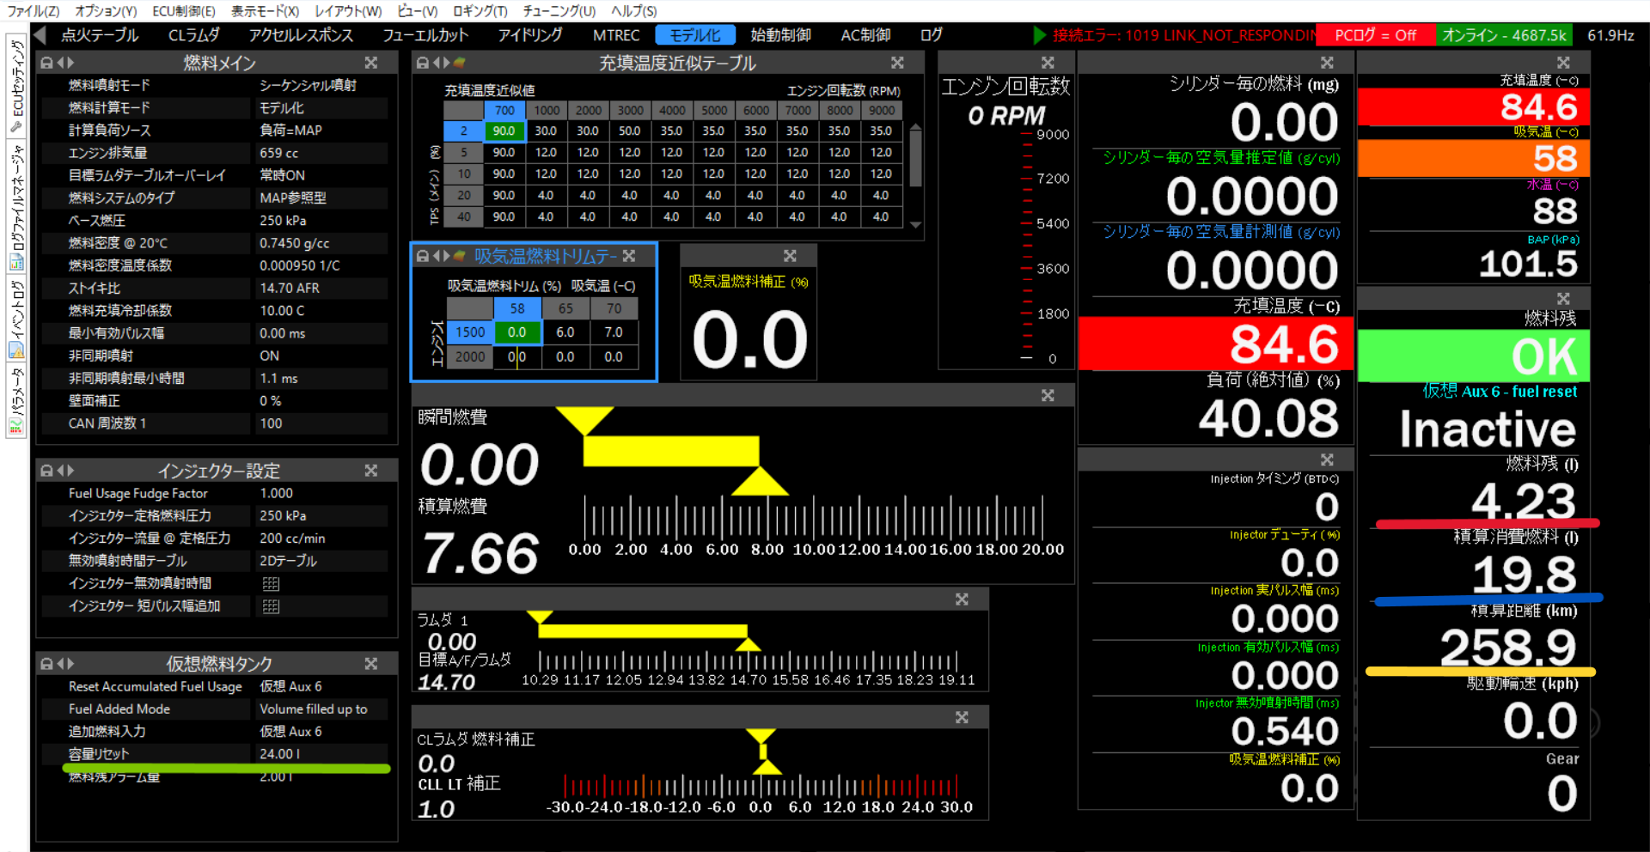The height and width of the screenshot is (852, 1650).
Task: Open 無効噴射時間テーブル dropdown showing 2Dテーブル
Action: coord(322,561)
